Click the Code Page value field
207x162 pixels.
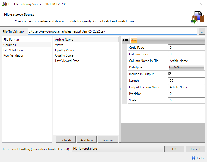point(186,48)
